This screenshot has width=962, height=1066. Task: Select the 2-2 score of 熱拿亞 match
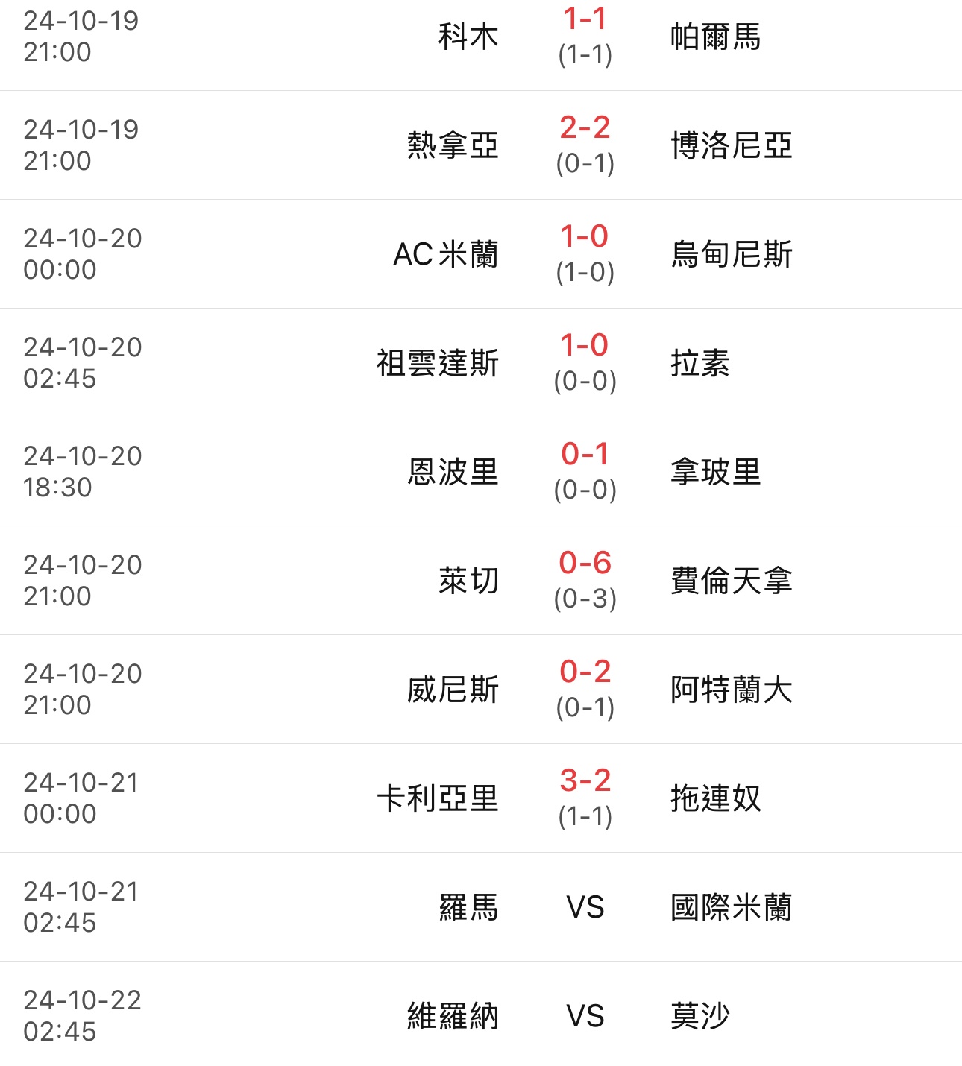point(585,128)
